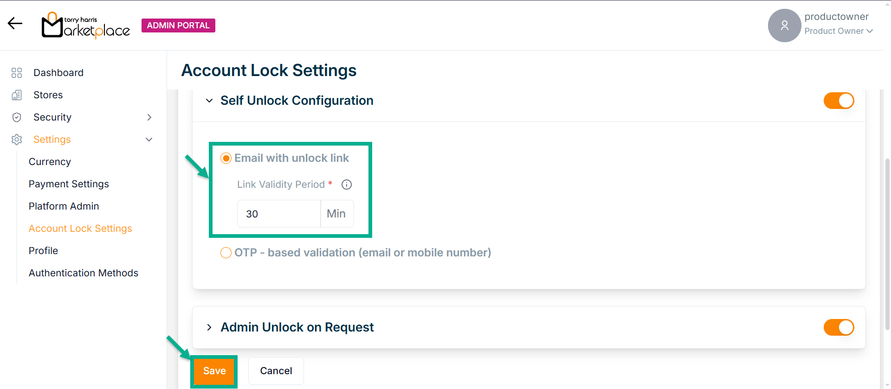Toggle Admin Unlock on Request switch
This screenshot has height=389, width=891.
pos(839,327)
